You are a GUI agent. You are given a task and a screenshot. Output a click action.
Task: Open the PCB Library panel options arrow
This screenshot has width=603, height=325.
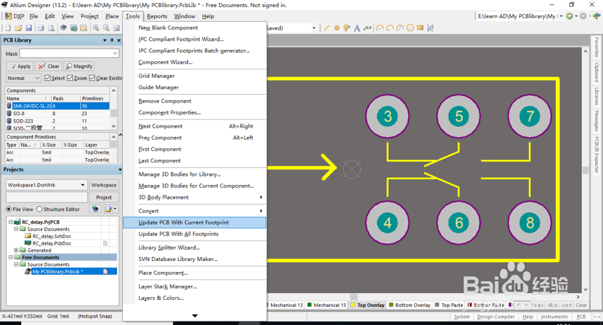click(x=104, y=40)
